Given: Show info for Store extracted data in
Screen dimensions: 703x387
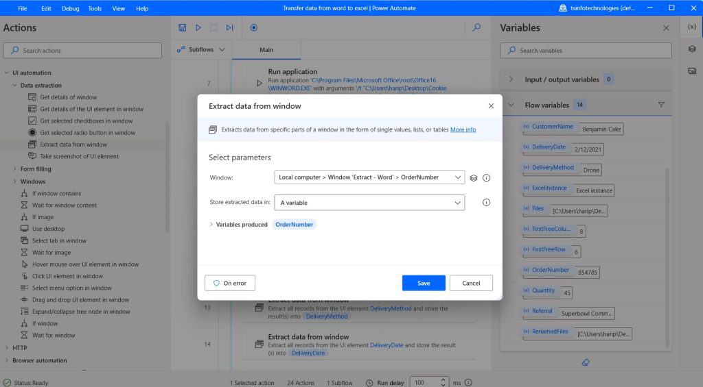Looking at the screenshot, I should (486, 203).
